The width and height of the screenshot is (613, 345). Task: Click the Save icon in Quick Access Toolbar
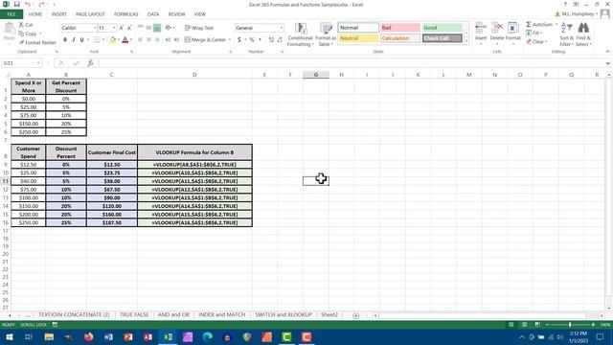17,4
